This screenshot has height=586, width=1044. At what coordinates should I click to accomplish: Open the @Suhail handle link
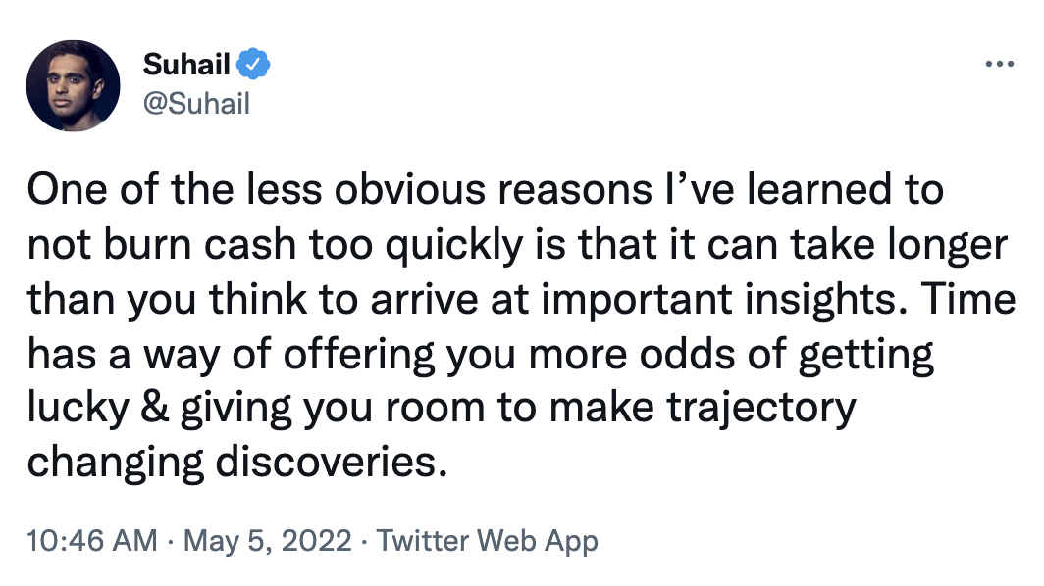[196, 104]
